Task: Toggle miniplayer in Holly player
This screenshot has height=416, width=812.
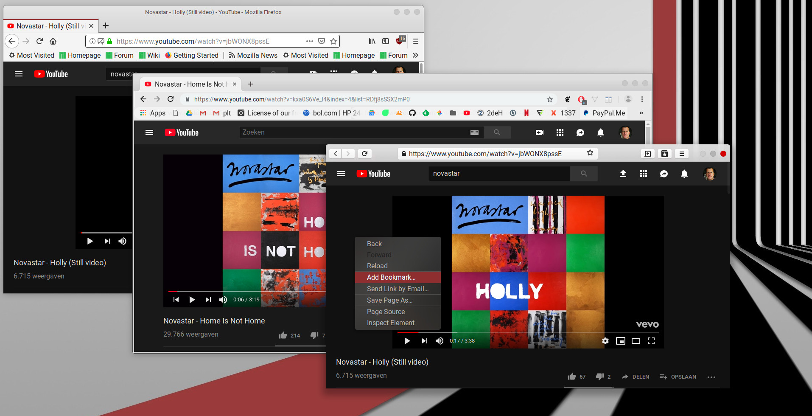Action: (x=621, y=341)
